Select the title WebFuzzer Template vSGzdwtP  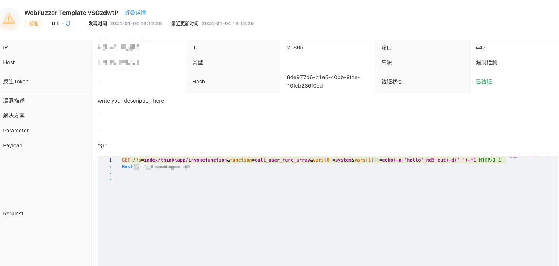(x=71, y=13)
